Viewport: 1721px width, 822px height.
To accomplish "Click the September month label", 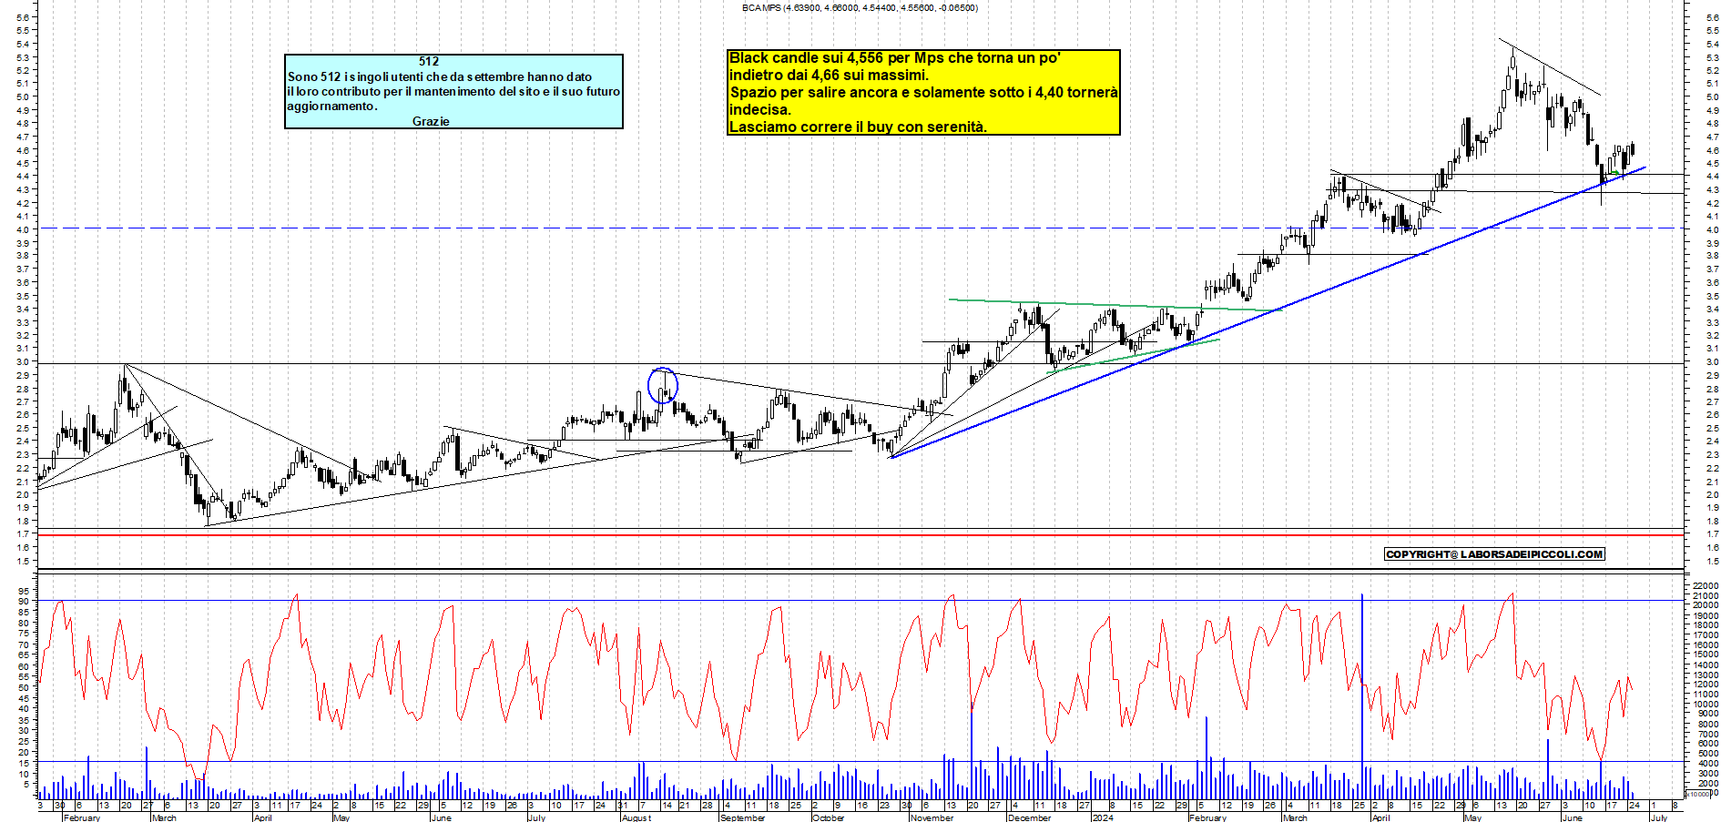I will click(742, 817).
